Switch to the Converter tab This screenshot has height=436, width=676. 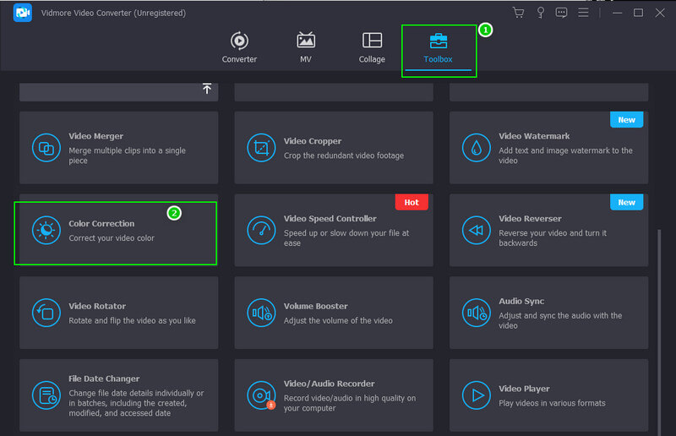[239, 48]
